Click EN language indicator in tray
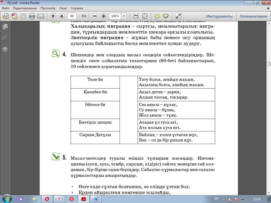This screenshot has height=203, width=271. click(216, 199)
